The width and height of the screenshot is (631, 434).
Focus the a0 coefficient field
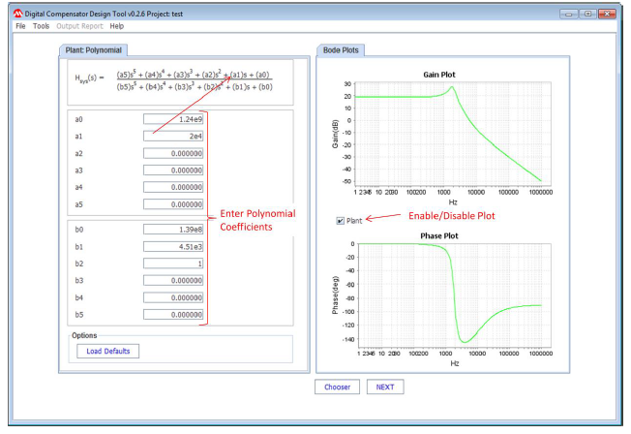tap(173, 119)
